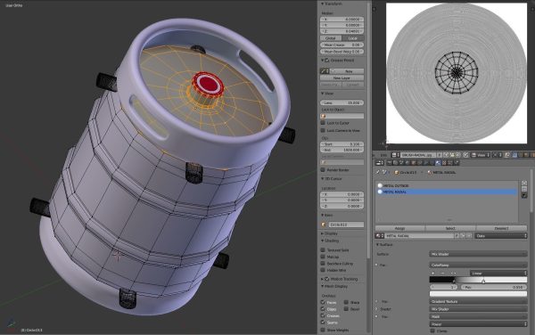Open the Gradient Texture dropdown
Screen dimensions: 535x335
(x=478, y=302)
